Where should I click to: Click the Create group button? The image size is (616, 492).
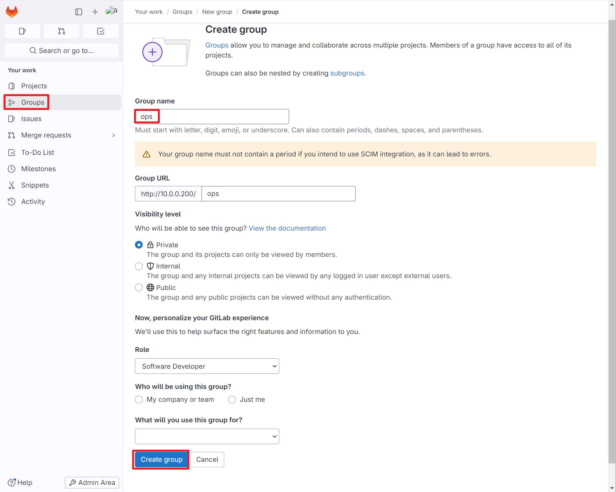click(x=162, y=460)
